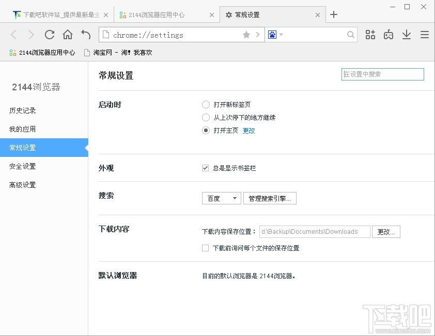Enable 下载前询问每个文件的保存位置 checkbox
This screenshot has width=435, height=336.
[x=205, y=248]
